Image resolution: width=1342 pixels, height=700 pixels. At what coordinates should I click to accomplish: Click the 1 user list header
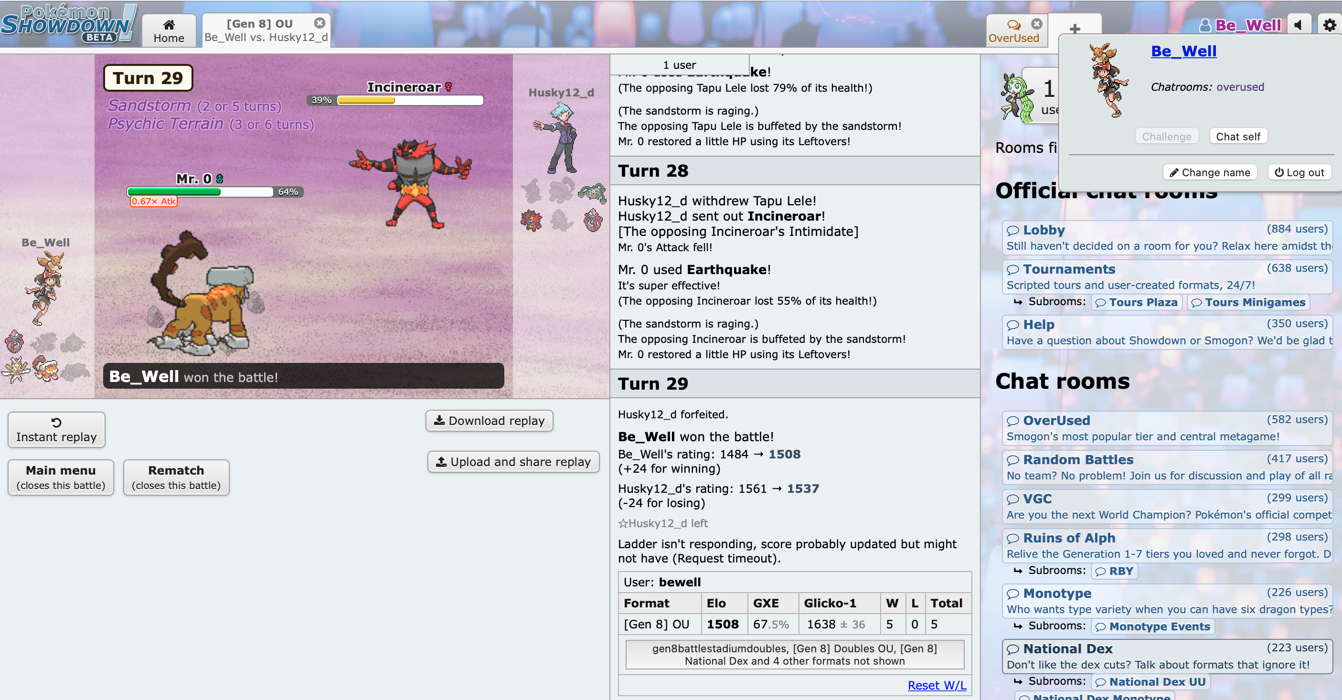[x=679, y=65]
